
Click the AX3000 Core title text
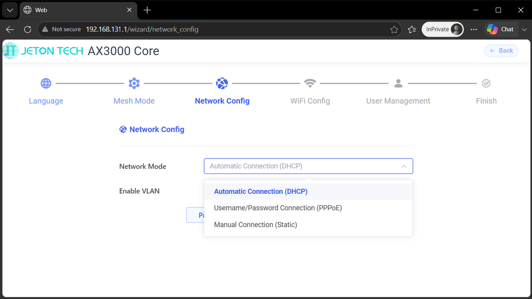coord(124,51)
